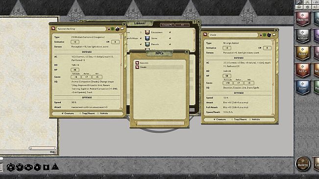Click the HP field on Shade sheet
The image size is (319, 179).
227,76
